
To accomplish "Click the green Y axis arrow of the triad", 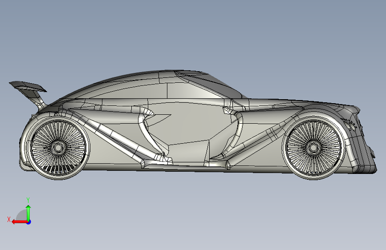I will 28,213.
